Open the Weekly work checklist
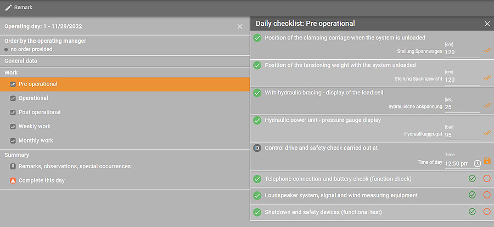Image resolution: width=494 pixels, height=227 pixels. (35, 126)
